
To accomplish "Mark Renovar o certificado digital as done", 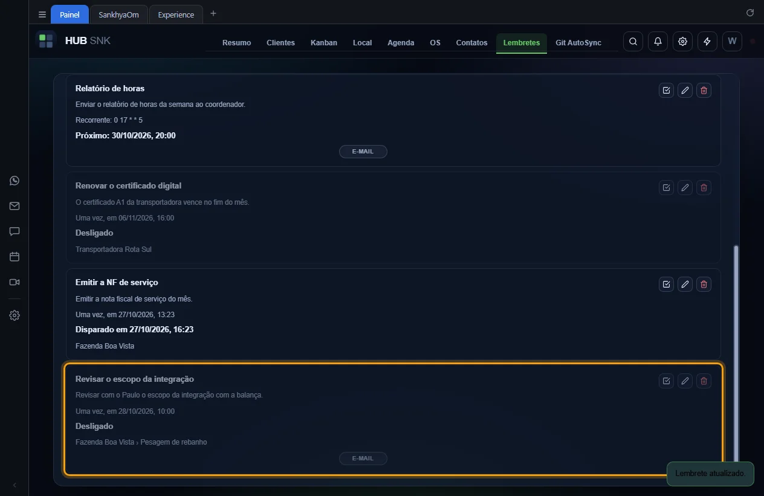I will click(666, 187).
